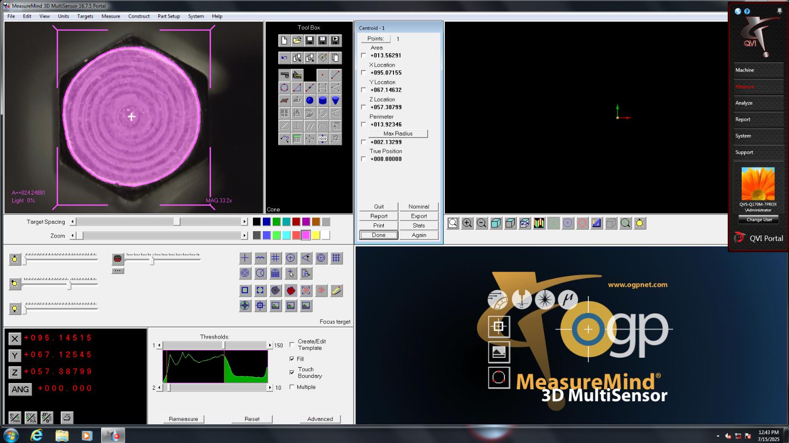Select the Circle measurement tool in Tool Box
Viewport: 789px width, 443px height.
pos(285,88)
